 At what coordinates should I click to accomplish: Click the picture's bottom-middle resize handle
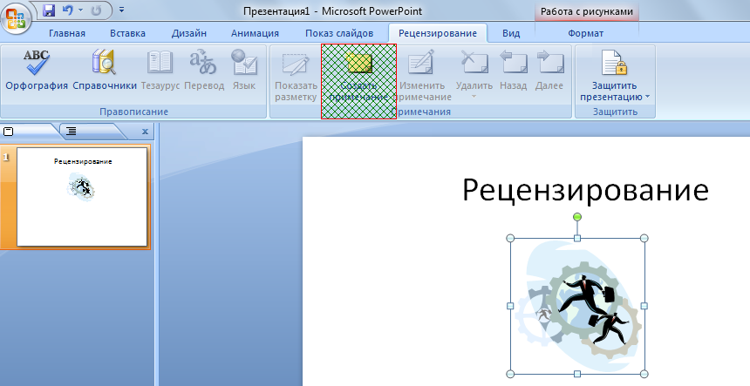pyautogui.click(x=577, y=374)
